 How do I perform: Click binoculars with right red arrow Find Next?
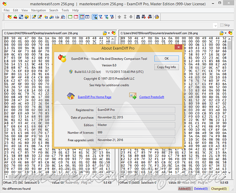pyautogui.click(x=144, y=17)
